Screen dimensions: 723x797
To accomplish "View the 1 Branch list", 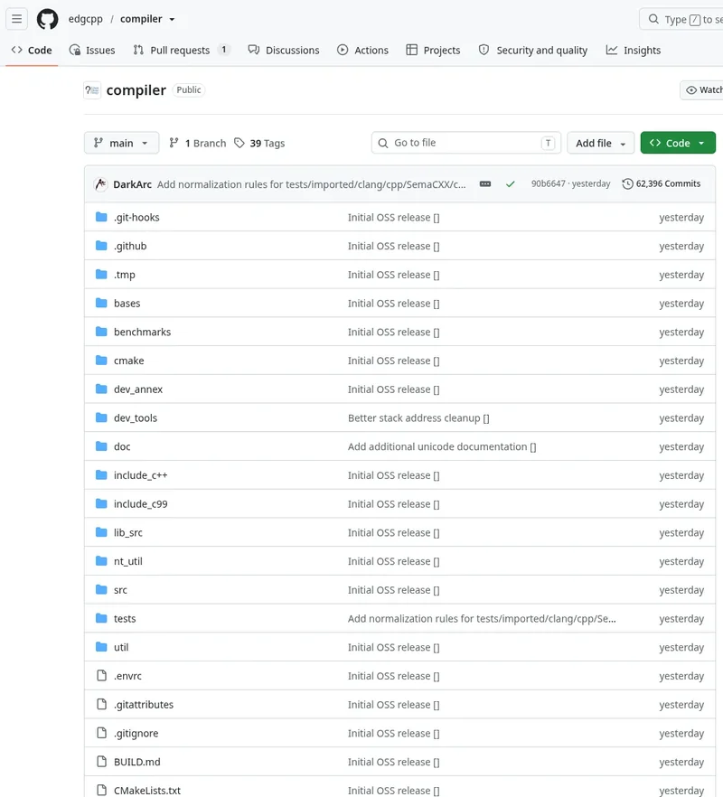I will 198,143.
